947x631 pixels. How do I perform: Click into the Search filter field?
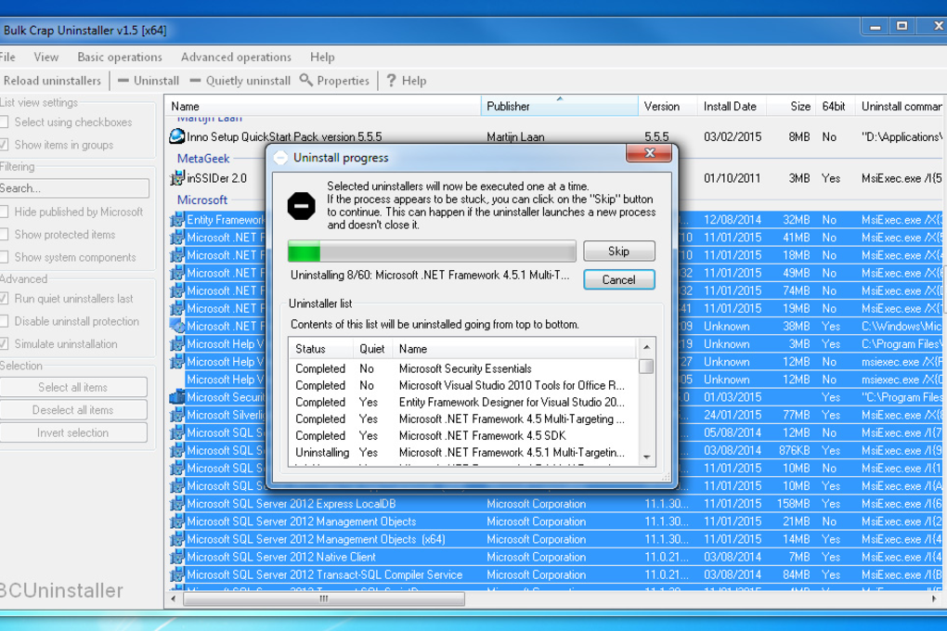(73, 188)
